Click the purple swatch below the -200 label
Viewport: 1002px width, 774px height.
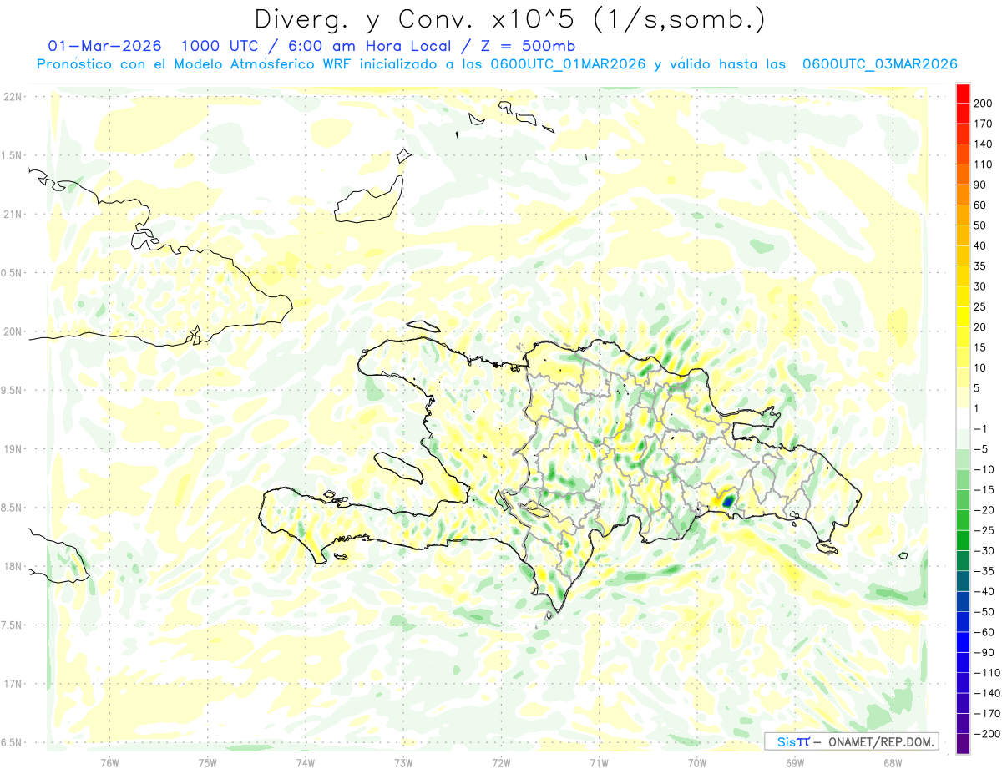[x=963, y=744]
